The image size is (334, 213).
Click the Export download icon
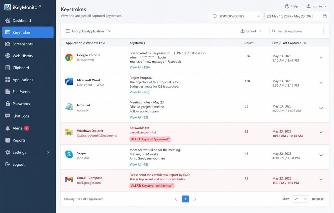[242, 31]
